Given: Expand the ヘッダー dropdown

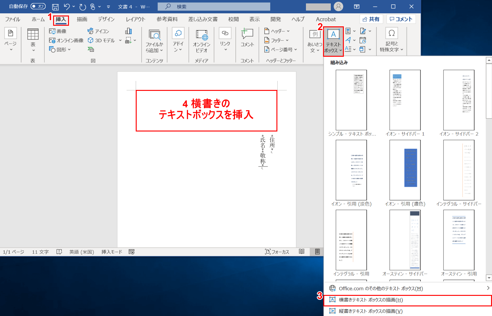Looking at the screenshot, I should click(277, 31).
